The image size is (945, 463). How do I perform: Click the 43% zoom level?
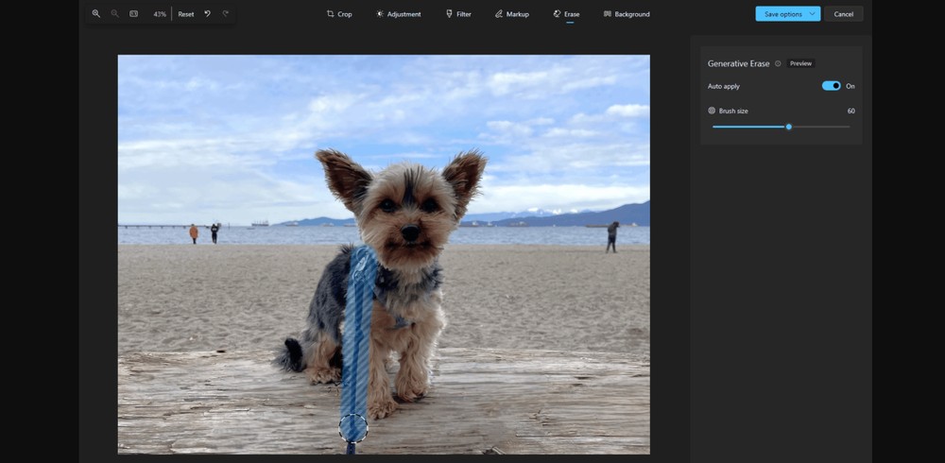coord(160,14)
